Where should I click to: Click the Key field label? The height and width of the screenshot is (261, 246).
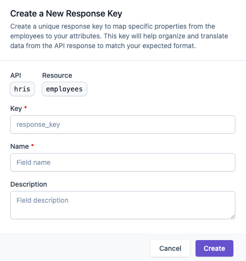tap(16, 108)
